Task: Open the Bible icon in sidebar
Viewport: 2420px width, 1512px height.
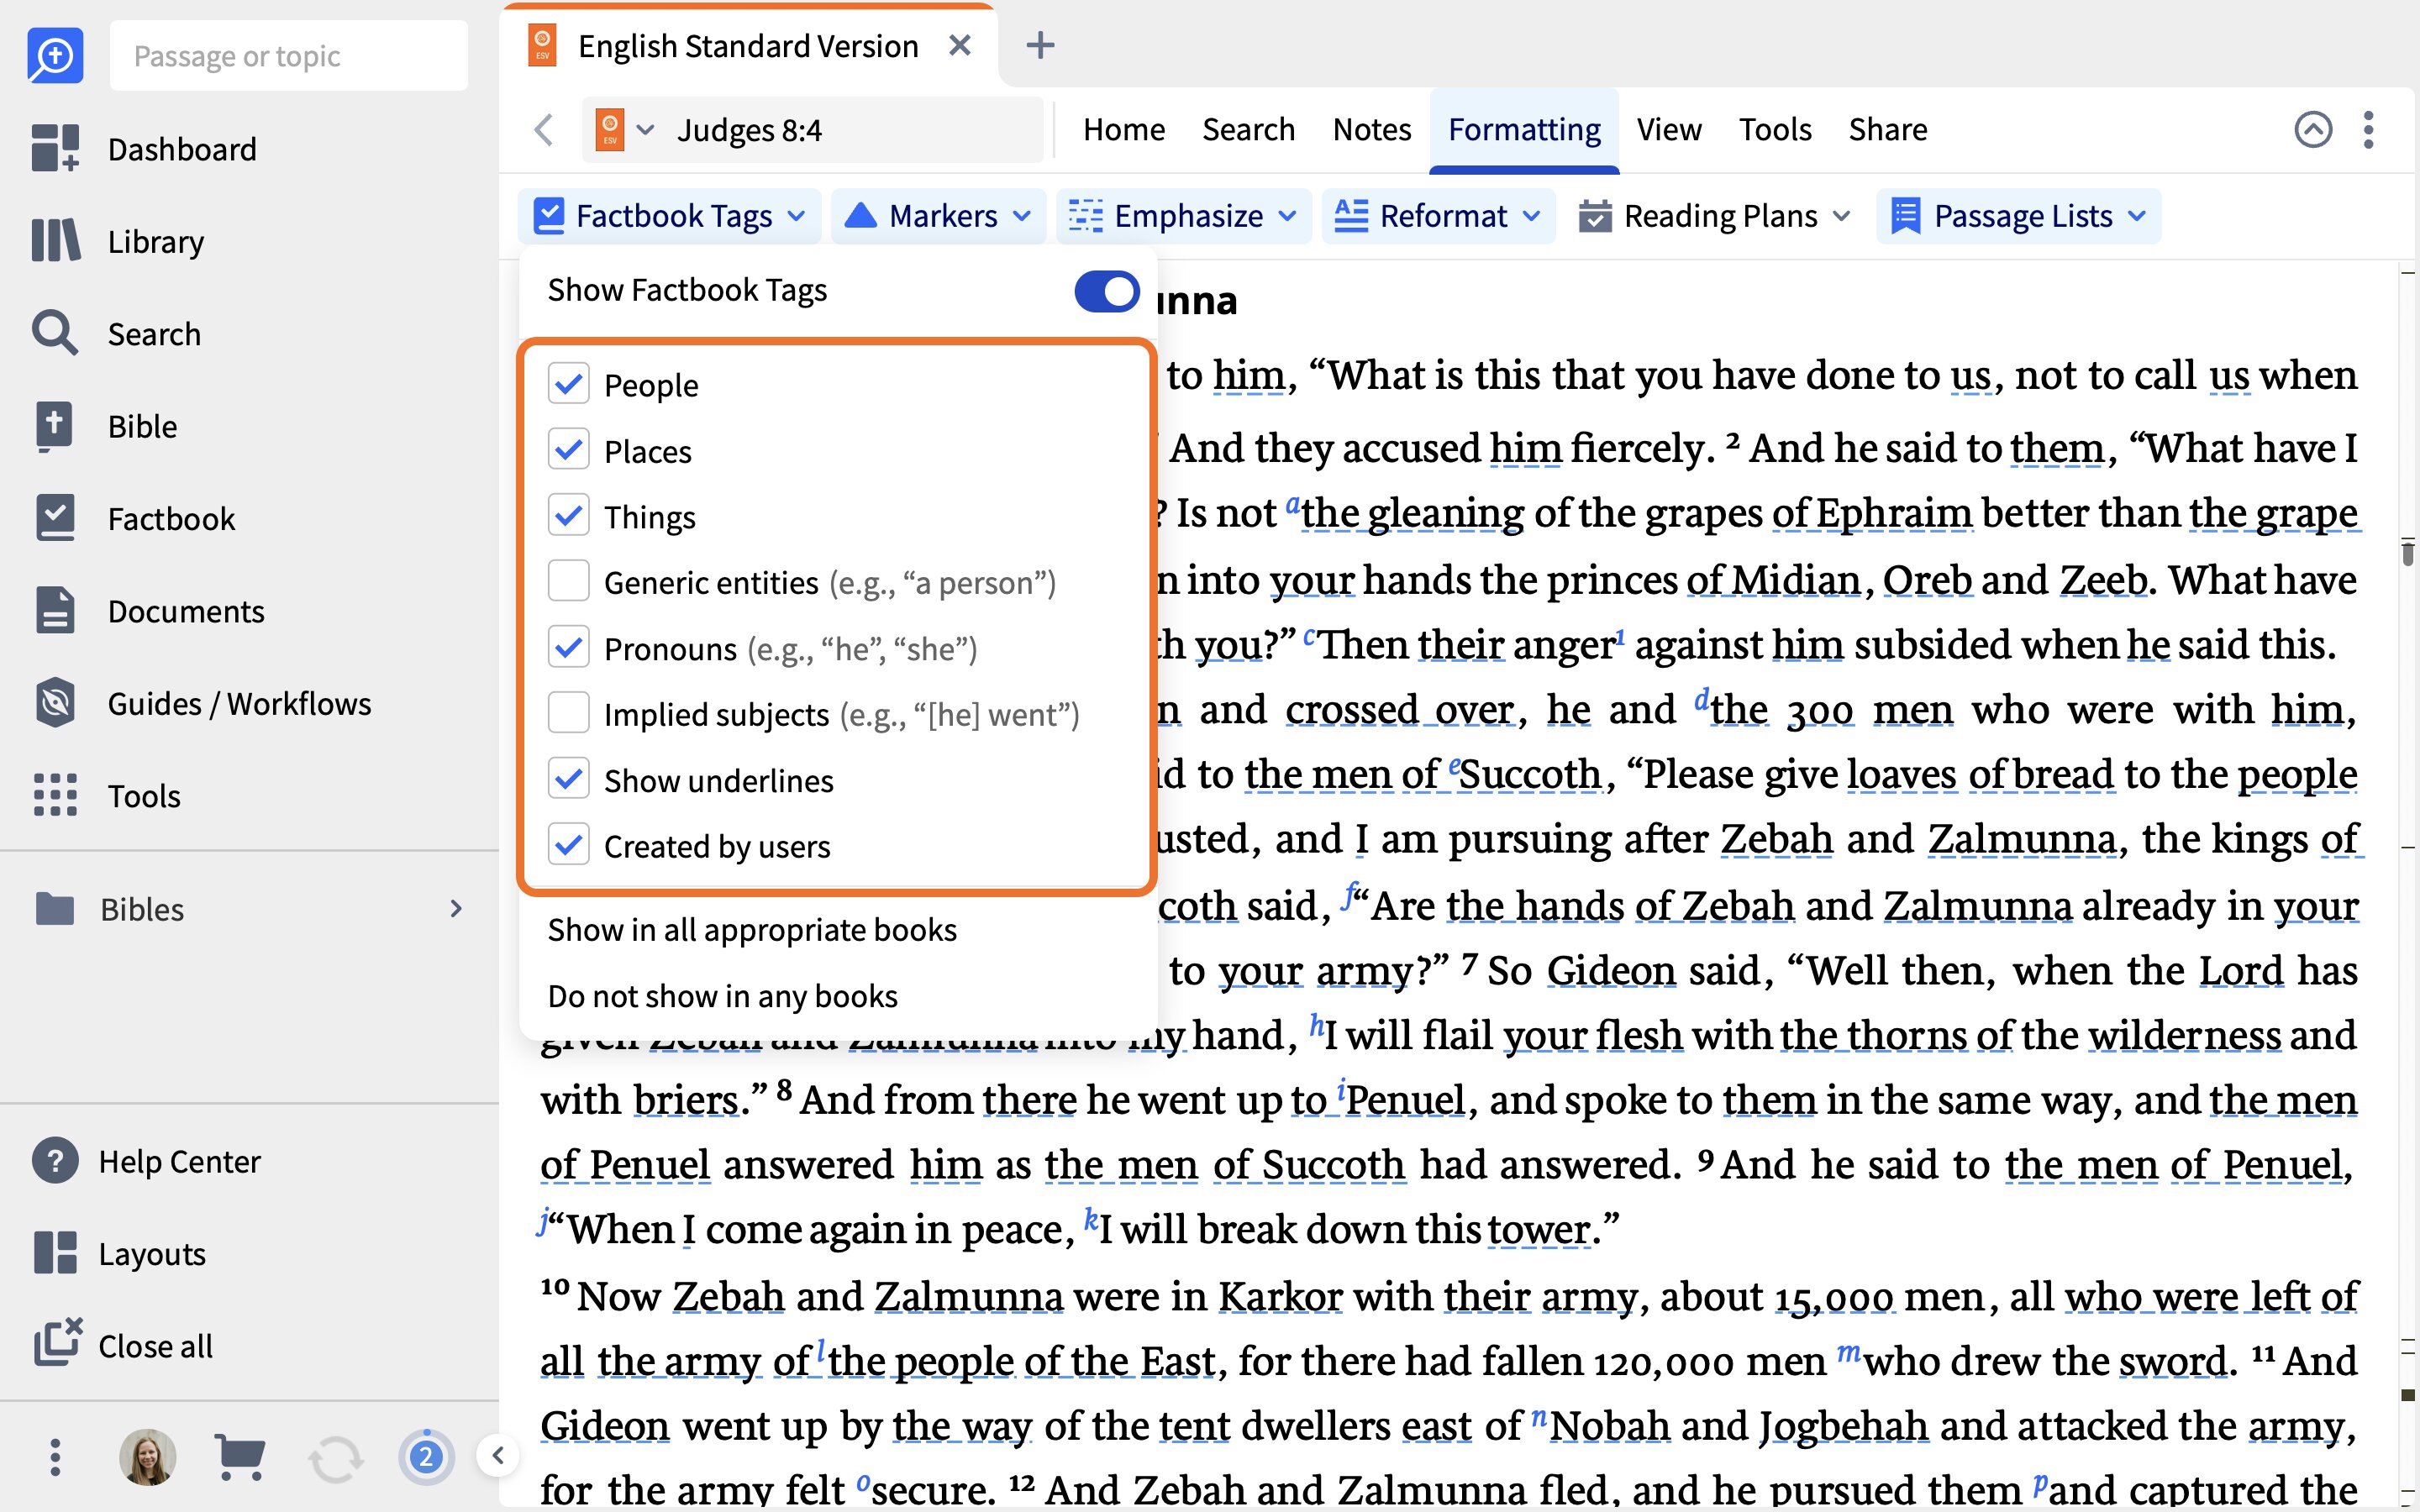Action: click(x=55, y=426)
